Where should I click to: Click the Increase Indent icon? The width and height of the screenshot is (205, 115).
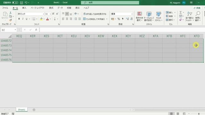tap(79, 19)
